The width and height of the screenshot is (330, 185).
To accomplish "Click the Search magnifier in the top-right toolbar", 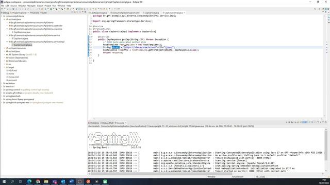I will click(x=315, y=9).
